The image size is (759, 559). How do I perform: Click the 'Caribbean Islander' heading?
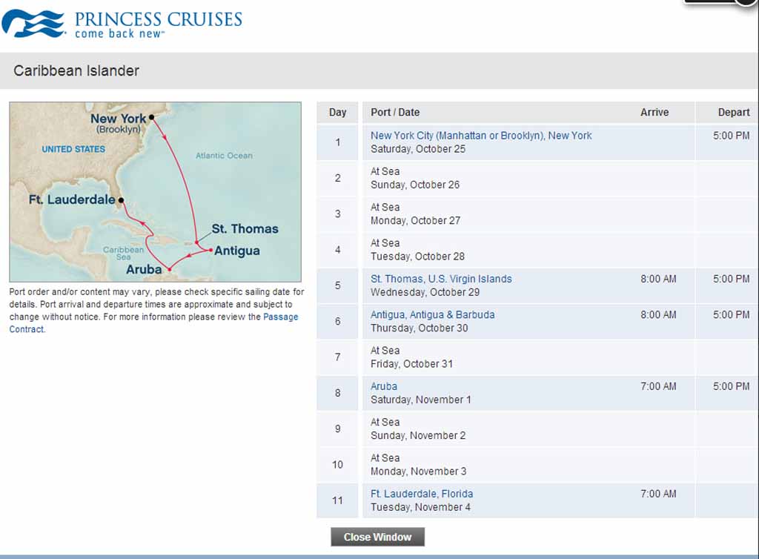[76, 70]
